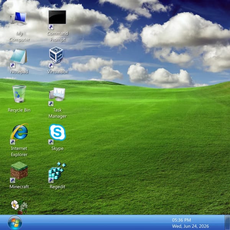The width and height of the screenshot is (230, 230).
Task: Click the Show Desktop strip on the taskbar
Action: click(227, 222)
